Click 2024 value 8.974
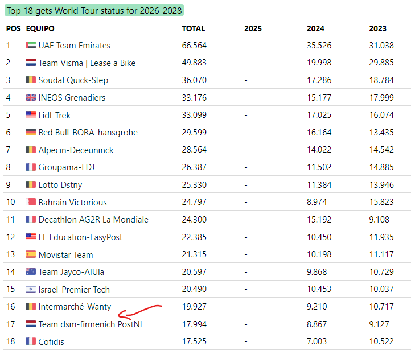The width and height of the screenshot is (411, 350). 317,202
